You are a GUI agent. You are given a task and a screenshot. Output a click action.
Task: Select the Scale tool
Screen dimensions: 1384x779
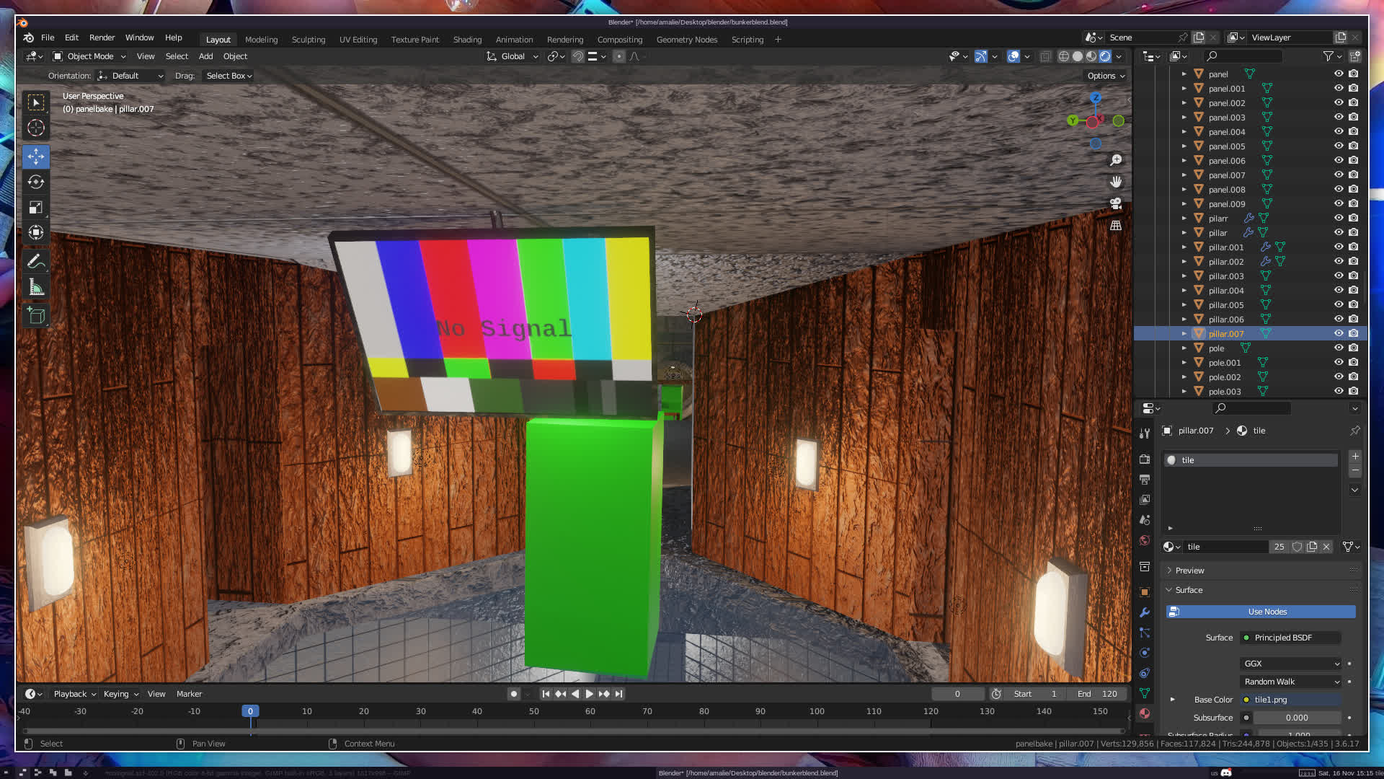tap(36, 208)
